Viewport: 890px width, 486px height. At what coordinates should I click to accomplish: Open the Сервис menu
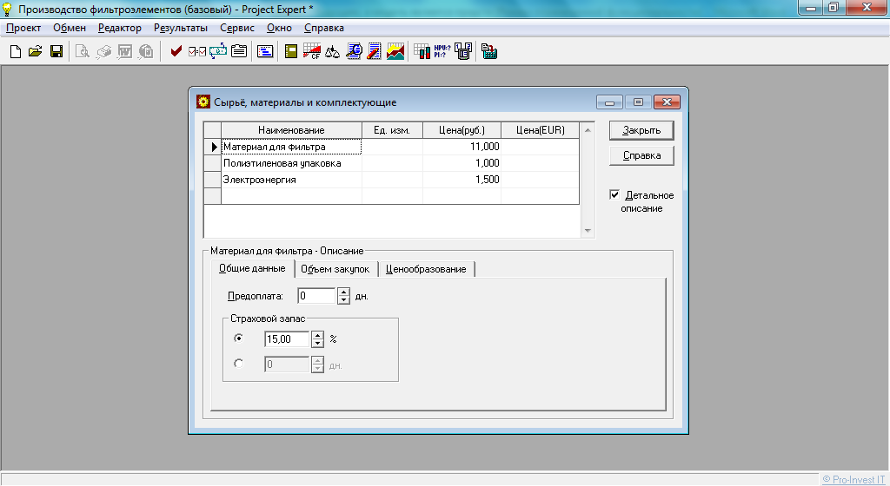pyautogui.click(x=237, y=28)
